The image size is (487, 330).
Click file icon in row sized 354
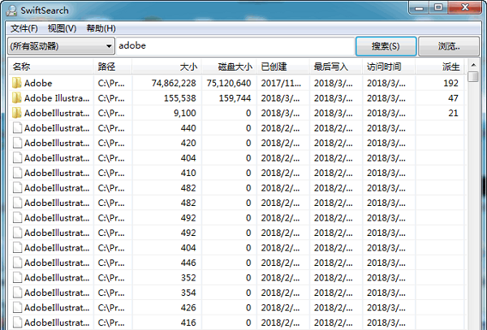click(17, 293)
